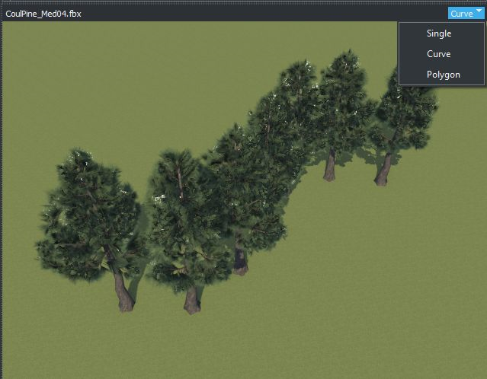Click the dotted grip strip above the title bar
The image size is (487, 379).
(243, 3)
